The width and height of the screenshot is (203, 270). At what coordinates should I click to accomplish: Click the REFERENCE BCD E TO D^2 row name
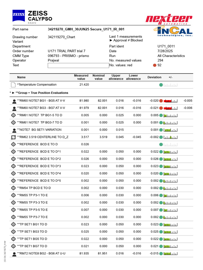[39, 159]
